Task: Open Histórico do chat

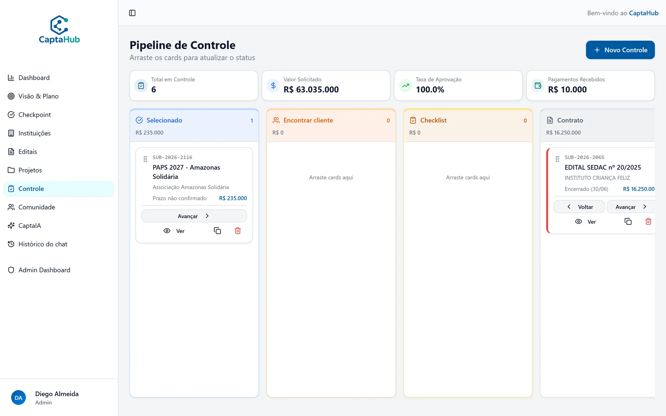Action: coord(59,244)
